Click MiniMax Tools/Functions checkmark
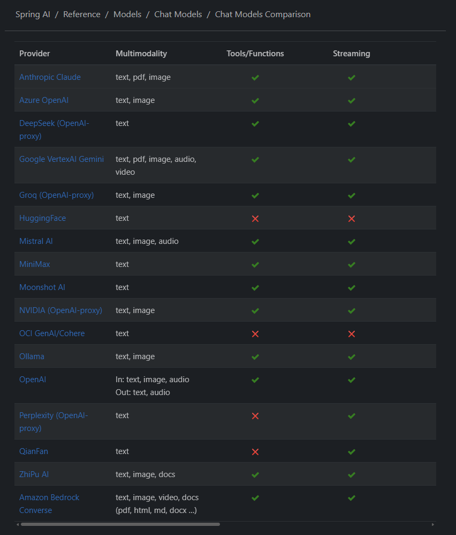Viewport: 456px width, 535px height. point(255,265)
